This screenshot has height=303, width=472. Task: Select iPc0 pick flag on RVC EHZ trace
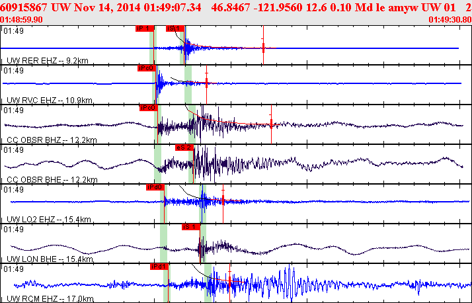click(x=147, y=68)
